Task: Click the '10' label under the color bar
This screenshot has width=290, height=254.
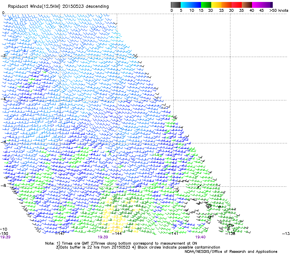Action: [x=192, y=11]
